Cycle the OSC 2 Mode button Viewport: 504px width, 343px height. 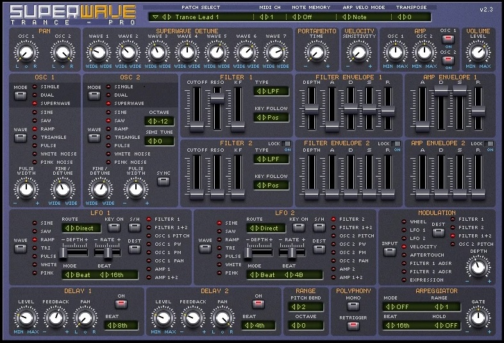coord(94,95)
